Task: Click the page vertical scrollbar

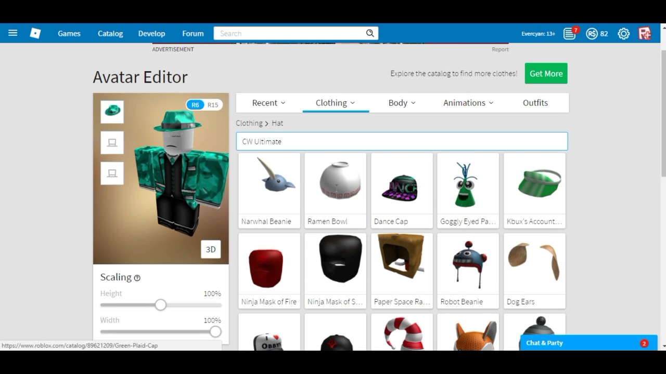Action: (663, 114)
